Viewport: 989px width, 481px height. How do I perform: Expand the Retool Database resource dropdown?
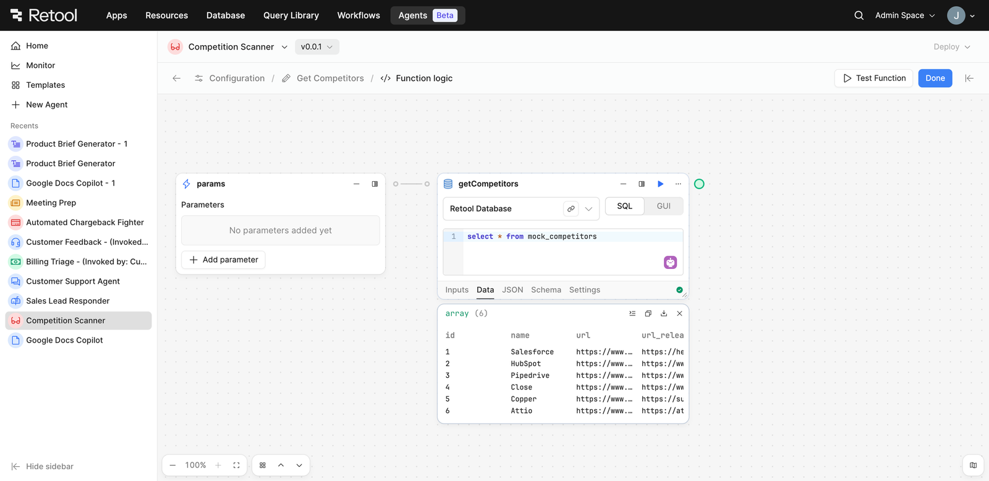(x=588, y=209)
